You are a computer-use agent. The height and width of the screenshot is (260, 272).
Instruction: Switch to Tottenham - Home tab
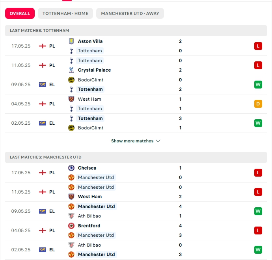point(65,13)
